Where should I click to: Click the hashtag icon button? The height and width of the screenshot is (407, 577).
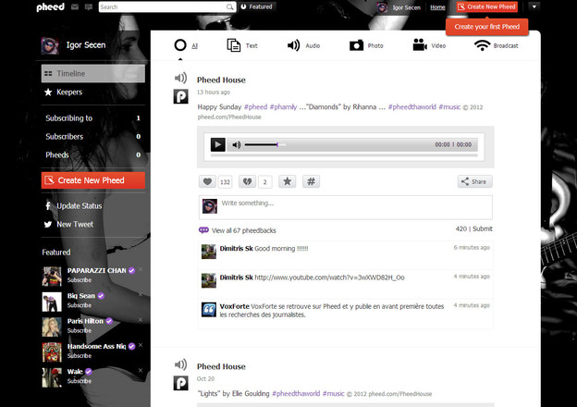311,181
